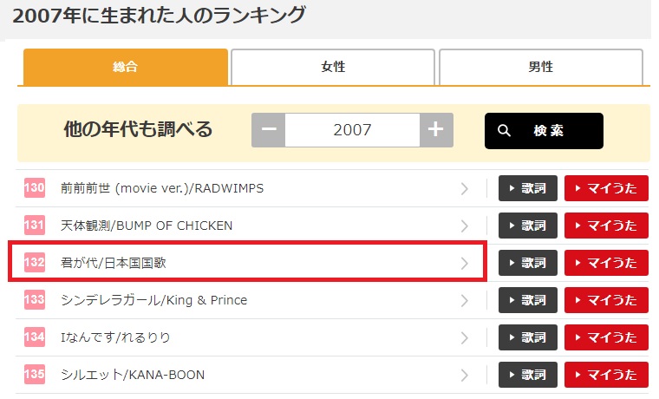Image resolution: width=659 pixels, height=399 pixels.
Task: Click chevron on 君が代 row
Action: point(465,263)
